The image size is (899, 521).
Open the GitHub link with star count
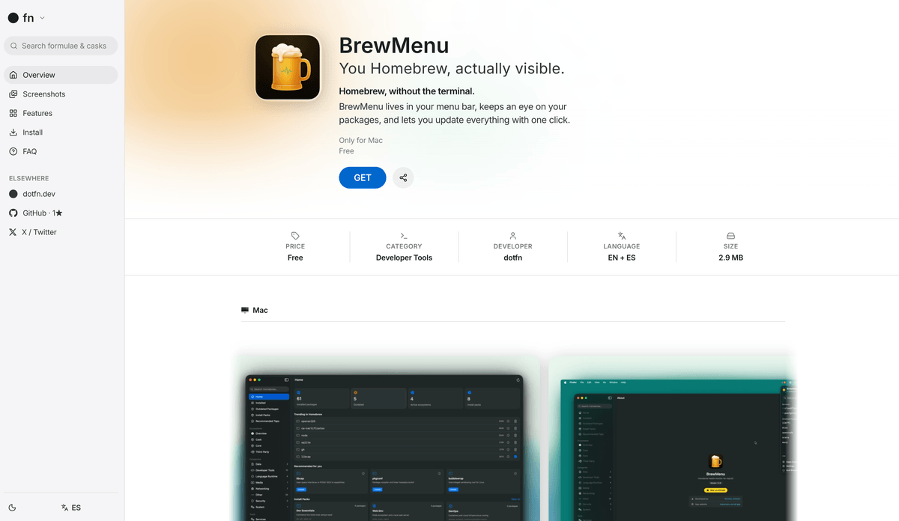pyautogui.click(x=61, y=213)
